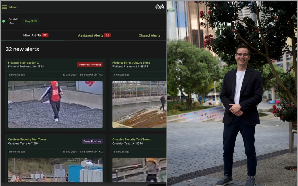298x186 pixels.
Task: Click the red count badge on Assigned Alerts
Action: coord(107,35)
